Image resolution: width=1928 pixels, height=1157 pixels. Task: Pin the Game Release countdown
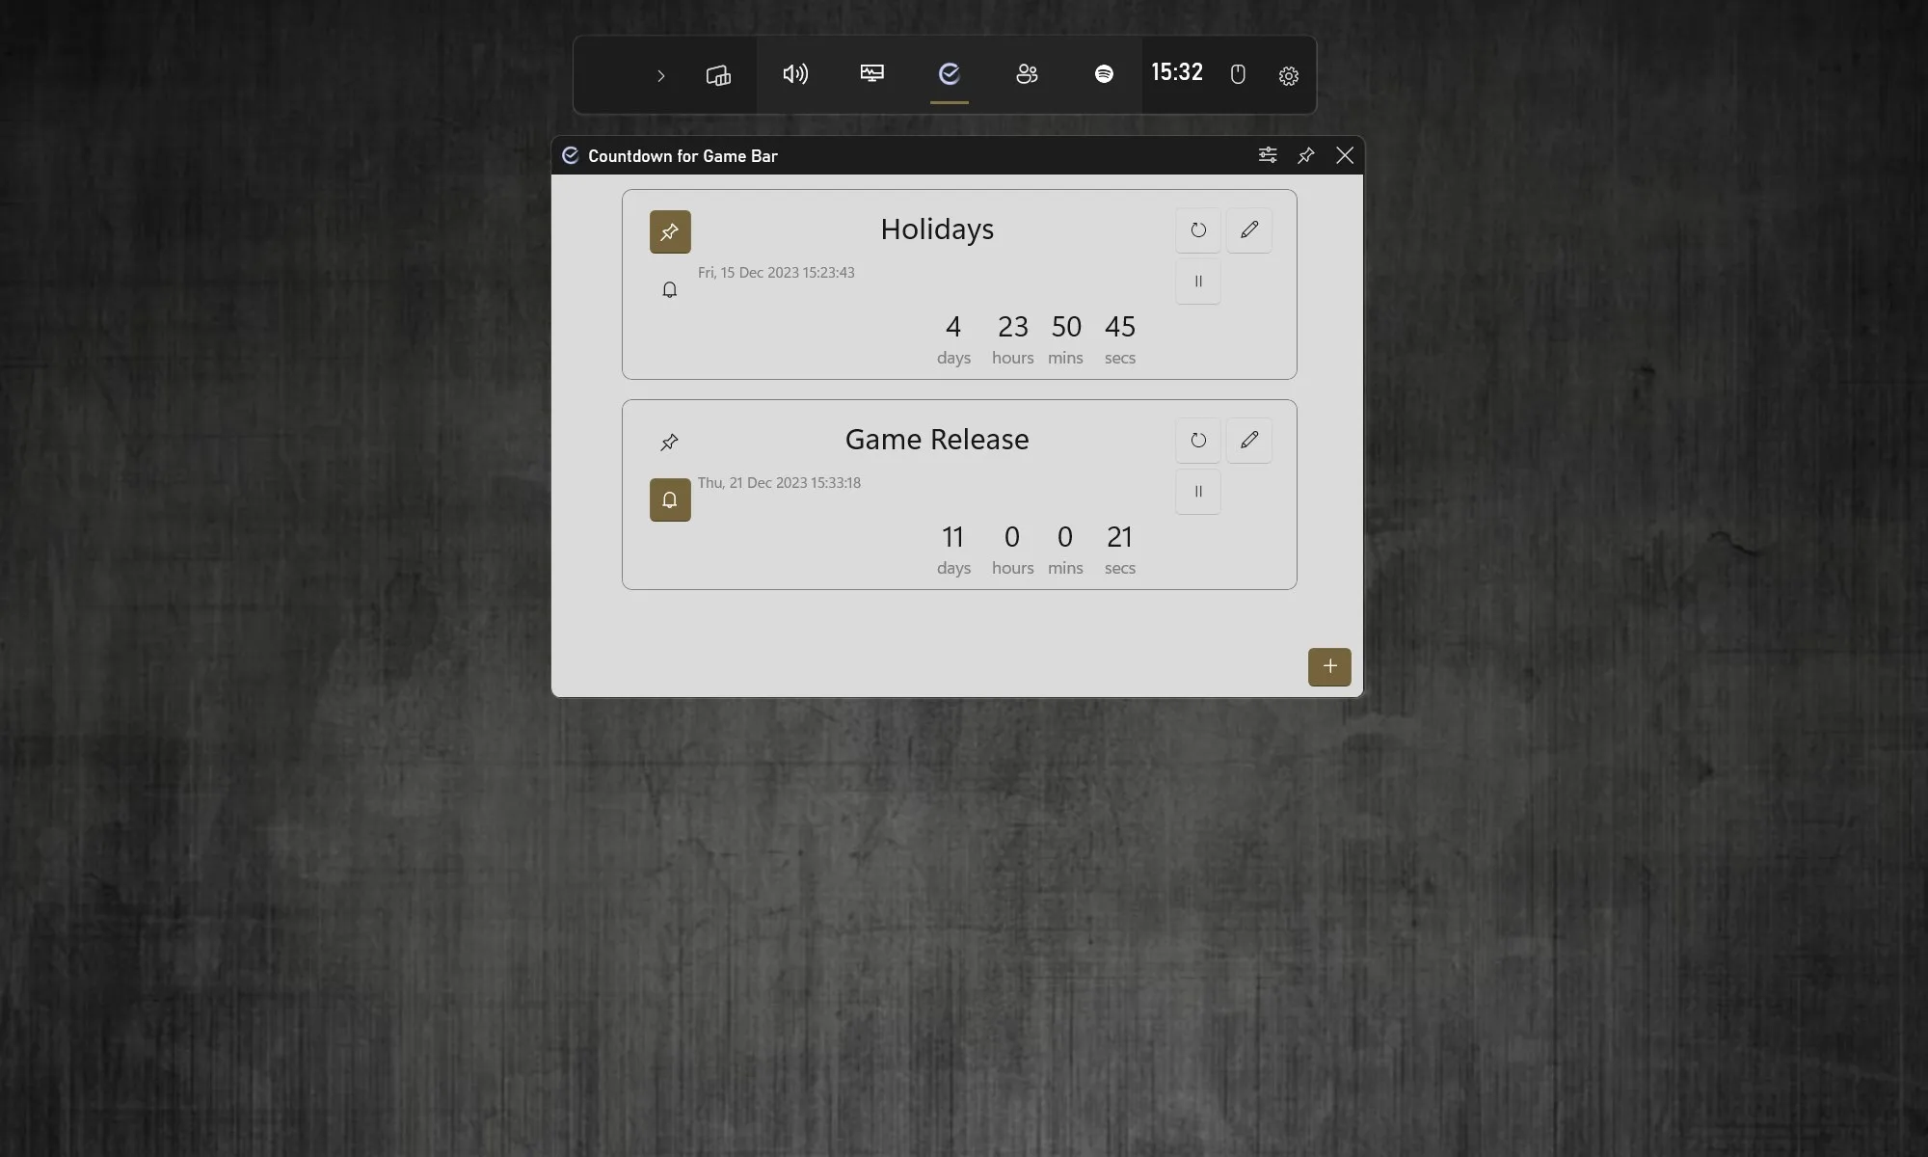pyautogui.click(x=670, y=442)
